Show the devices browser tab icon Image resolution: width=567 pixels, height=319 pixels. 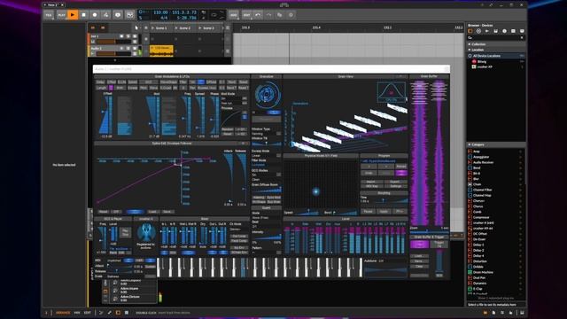(x=470, y=31)
